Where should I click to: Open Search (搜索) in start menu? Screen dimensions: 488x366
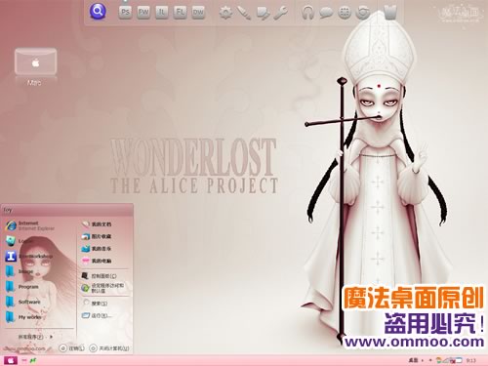tap(95, 304)
